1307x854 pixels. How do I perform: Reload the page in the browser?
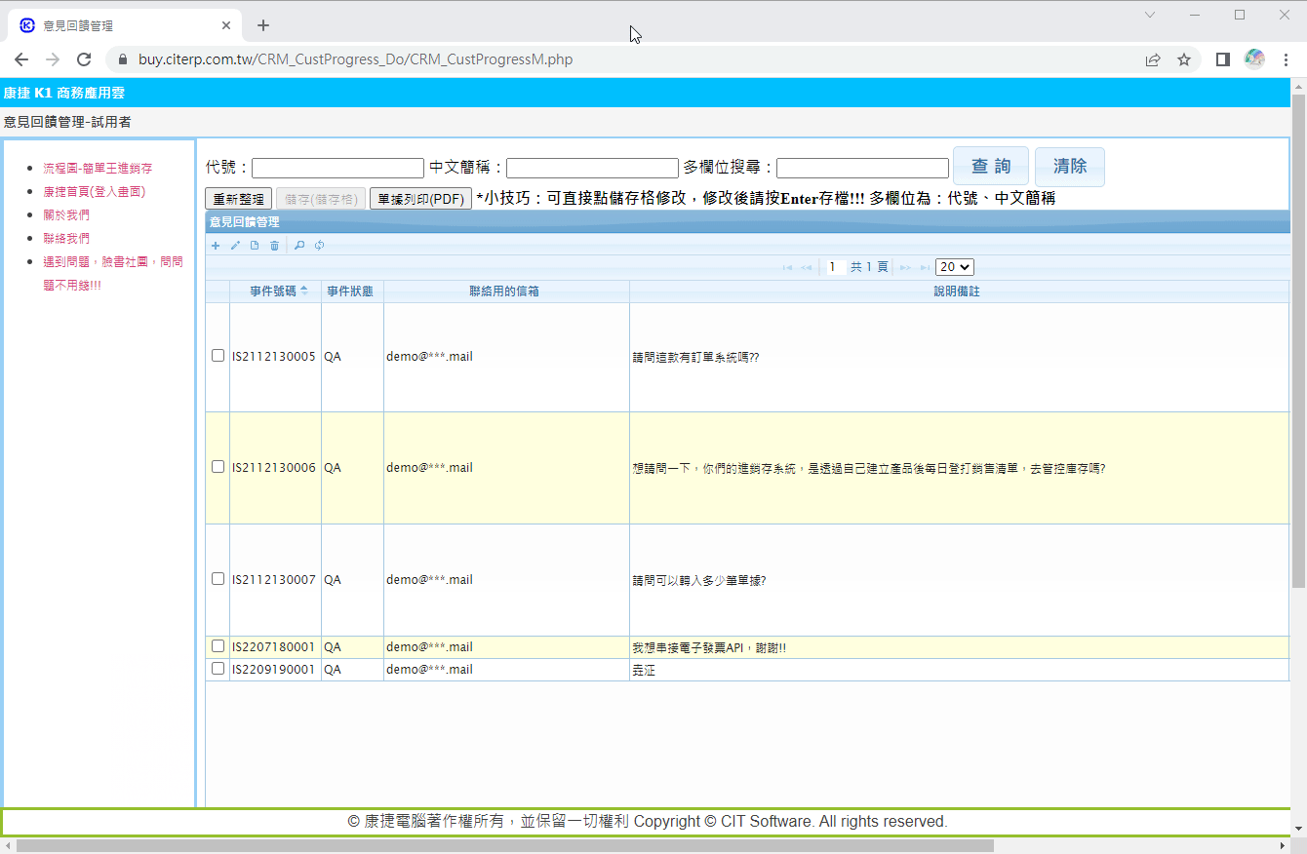(84, 59)
